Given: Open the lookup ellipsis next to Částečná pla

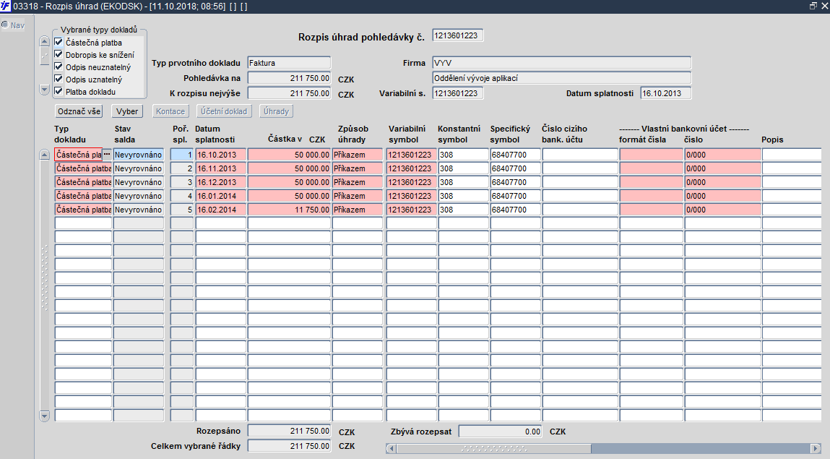Looking at the screenshot, I should tap(107, 154).
